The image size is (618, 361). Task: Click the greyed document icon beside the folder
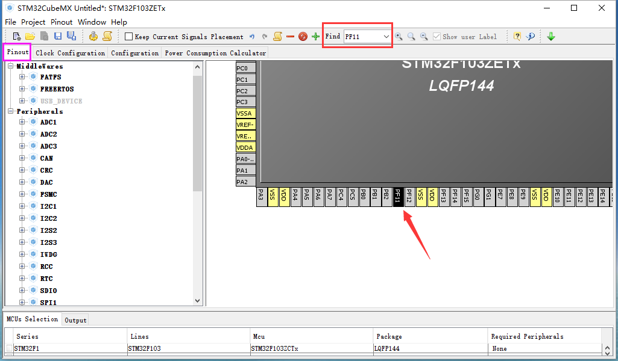[x=44, y=37]
